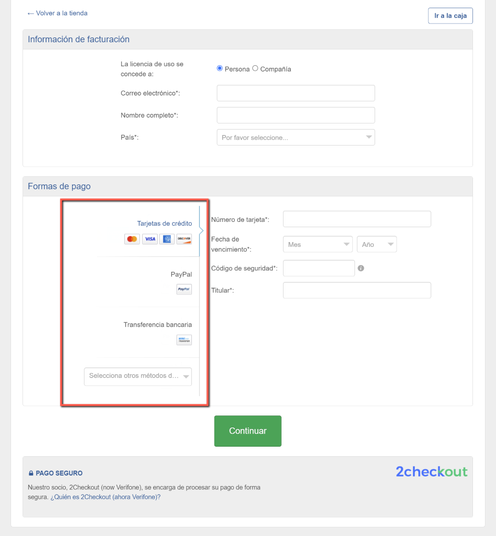
Task: Select the Compañía radio button
Action: [255, 69]
